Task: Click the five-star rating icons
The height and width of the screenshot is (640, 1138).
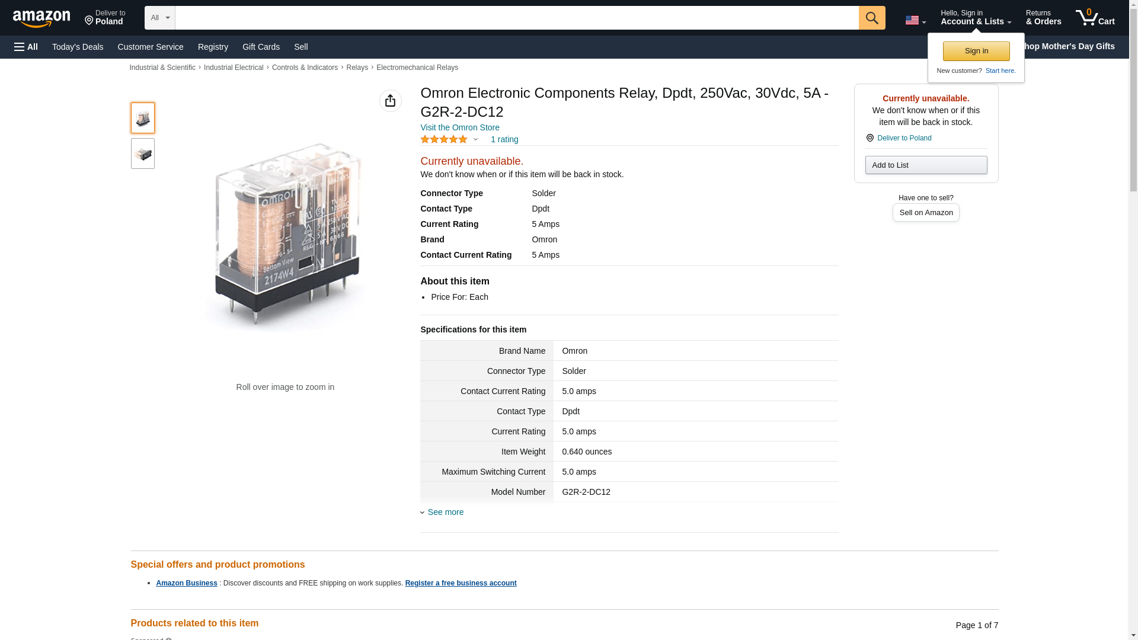Action: coord(444,139)
